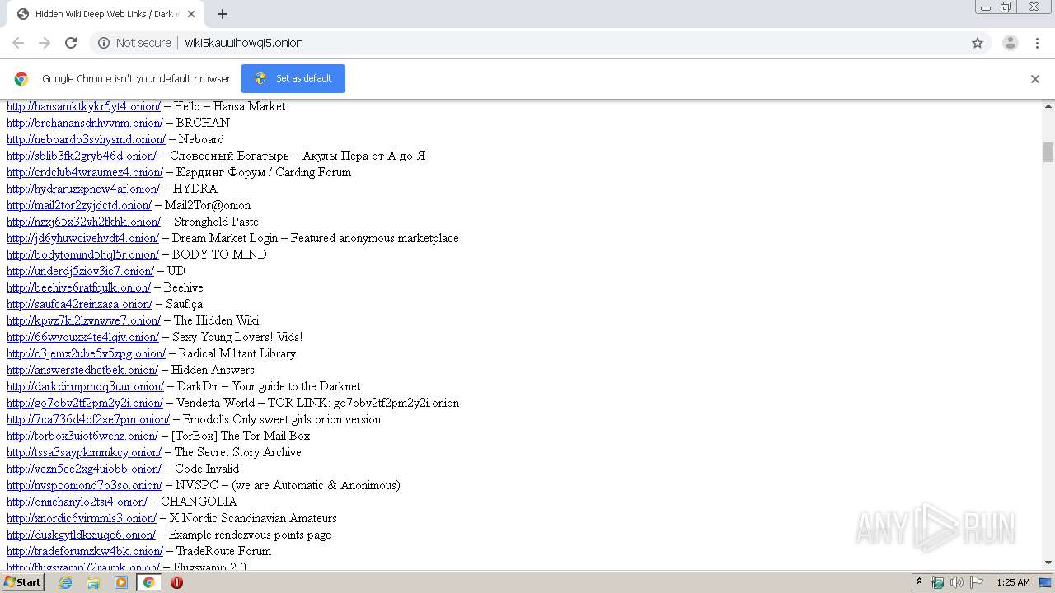
Task: Click the 'Stronghold Paste' text
Action: pos(216,222)
